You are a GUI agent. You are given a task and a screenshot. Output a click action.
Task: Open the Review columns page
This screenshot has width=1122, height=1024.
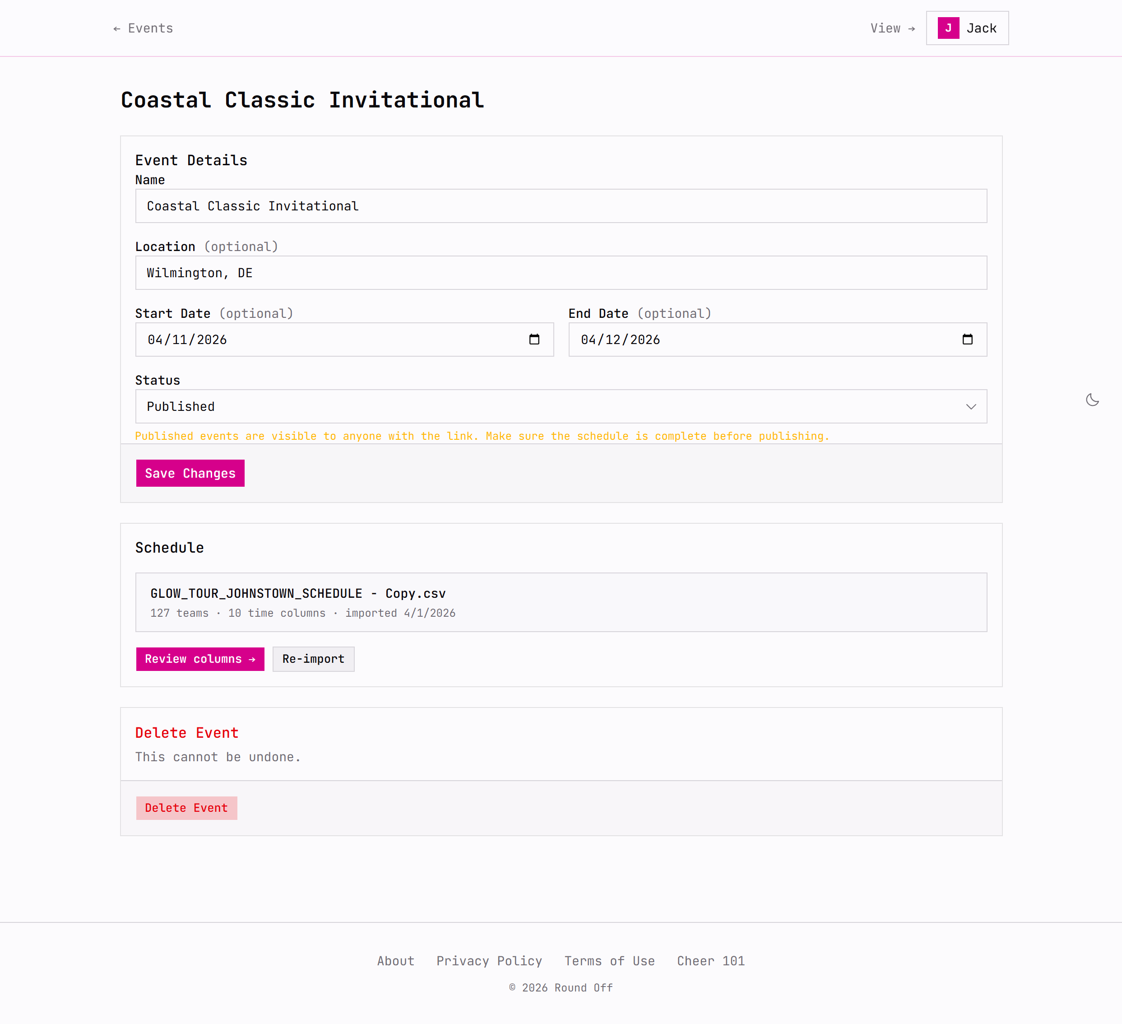click(x=200, y=659)
